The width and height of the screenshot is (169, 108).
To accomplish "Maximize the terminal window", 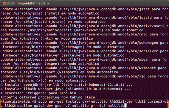I will pos(13,4).
